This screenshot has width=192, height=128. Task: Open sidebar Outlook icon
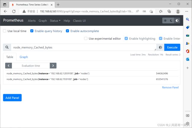click(188, 59)
